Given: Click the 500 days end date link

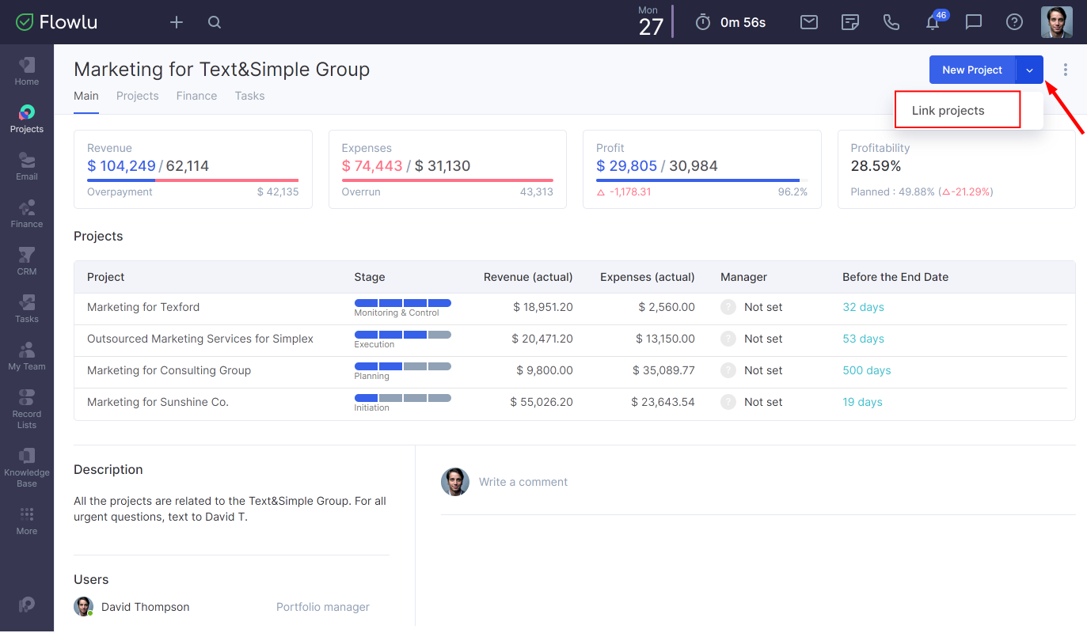Looking at the screenshot, I should click(867, 370).
